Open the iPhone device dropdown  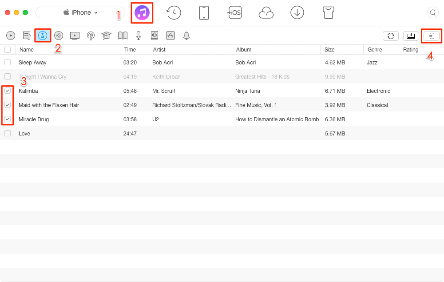80,13
